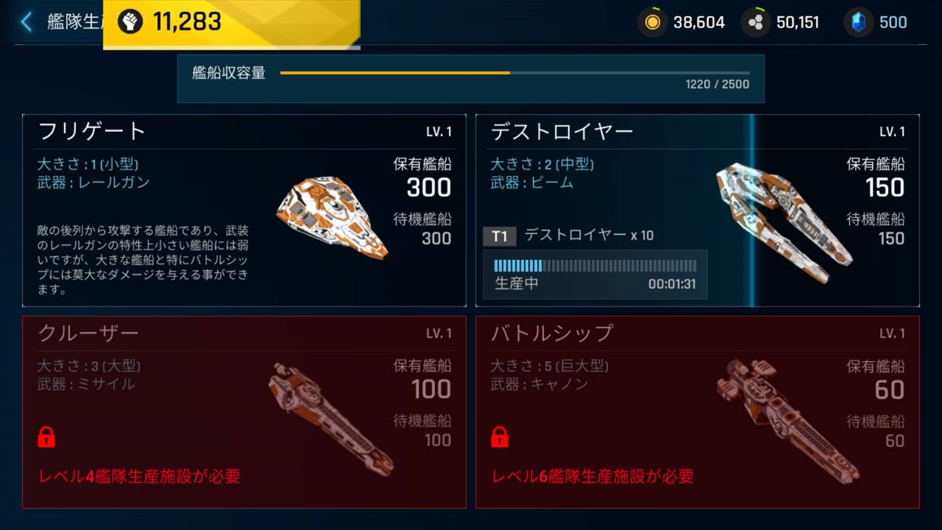
Task: Open the locked クルーザー card
Action: coord(244,412)
